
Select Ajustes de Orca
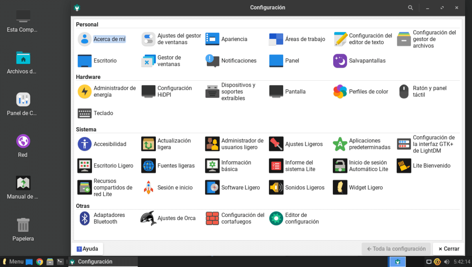coord(172,218)
